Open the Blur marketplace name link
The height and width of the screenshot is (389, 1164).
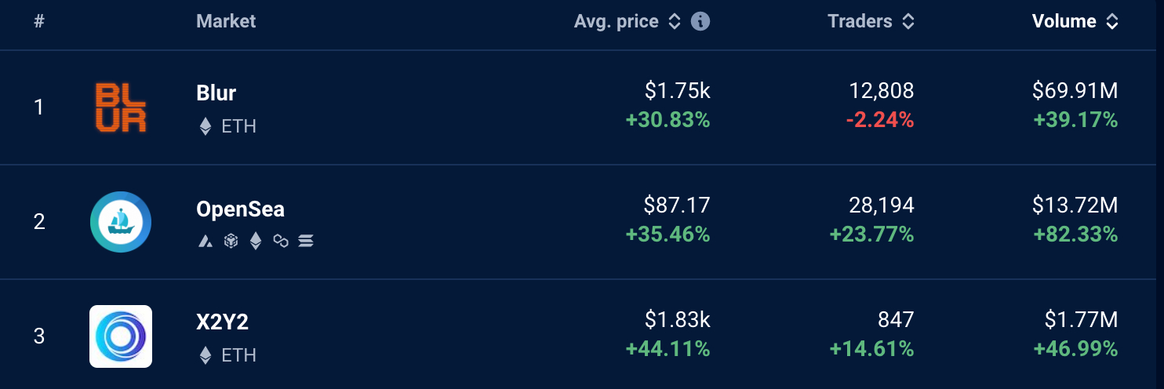tap(216, 93)
